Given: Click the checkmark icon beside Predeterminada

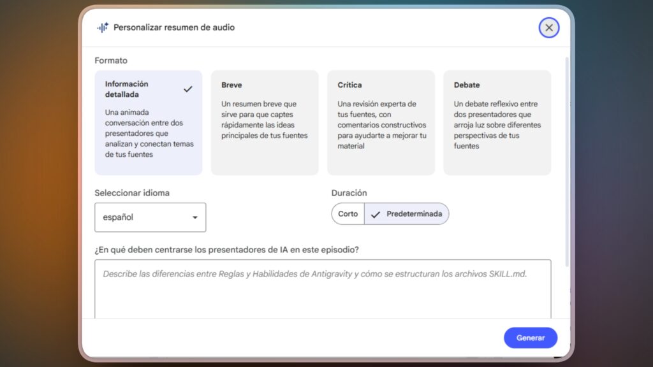Looking at the screenshot, I should (x=376, y=214).
